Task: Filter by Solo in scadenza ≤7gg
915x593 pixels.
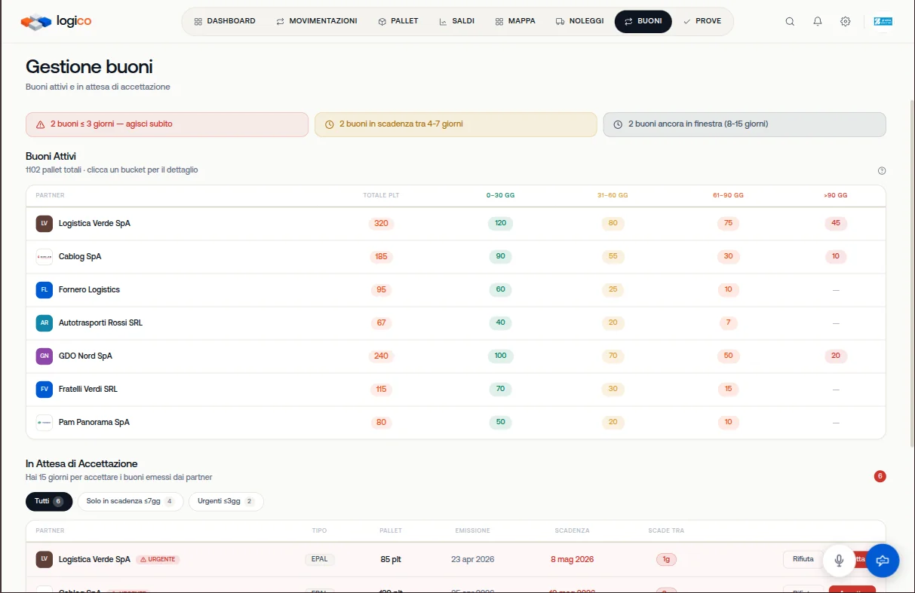Action: (x=130, y=502)
